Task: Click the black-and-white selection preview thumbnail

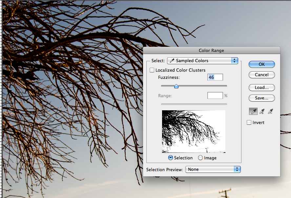Action: 194,131
